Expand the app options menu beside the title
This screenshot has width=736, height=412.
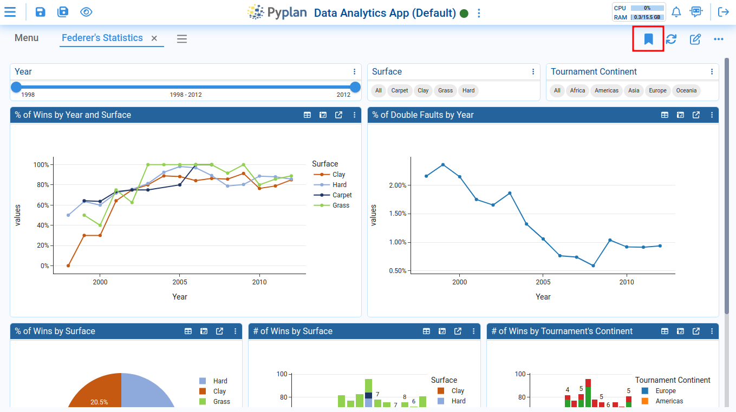[x=479, y=14]
